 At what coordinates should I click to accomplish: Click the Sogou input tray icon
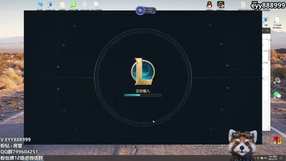click(258, 158)
